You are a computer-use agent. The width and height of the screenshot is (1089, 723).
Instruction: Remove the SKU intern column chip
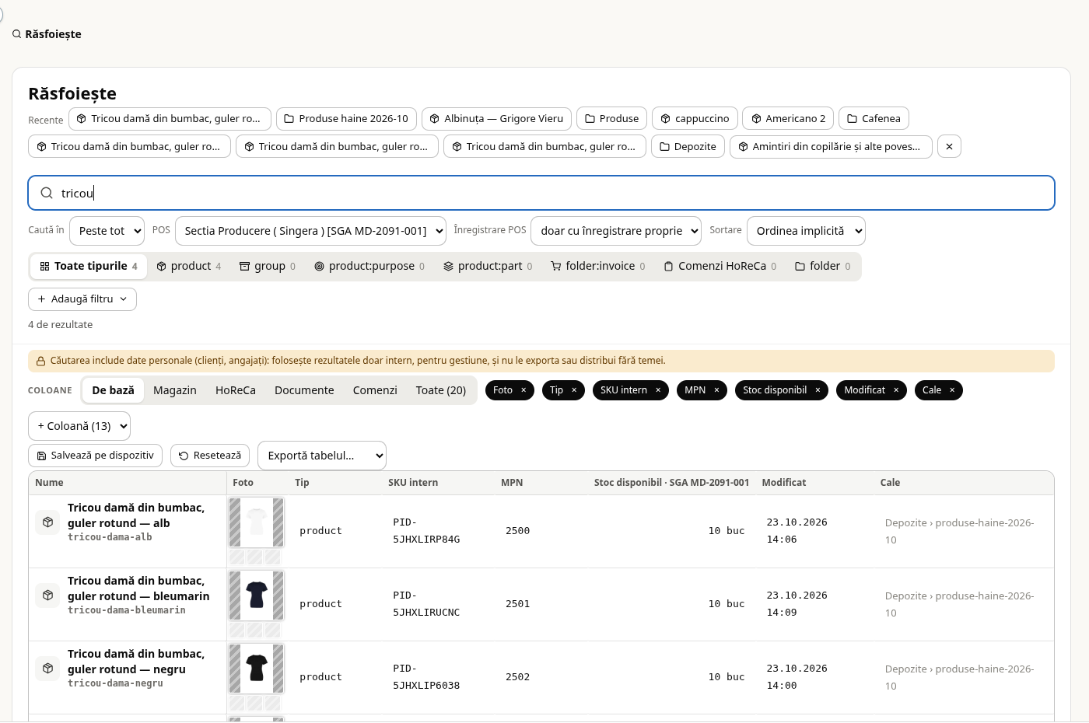pos(658,390)
